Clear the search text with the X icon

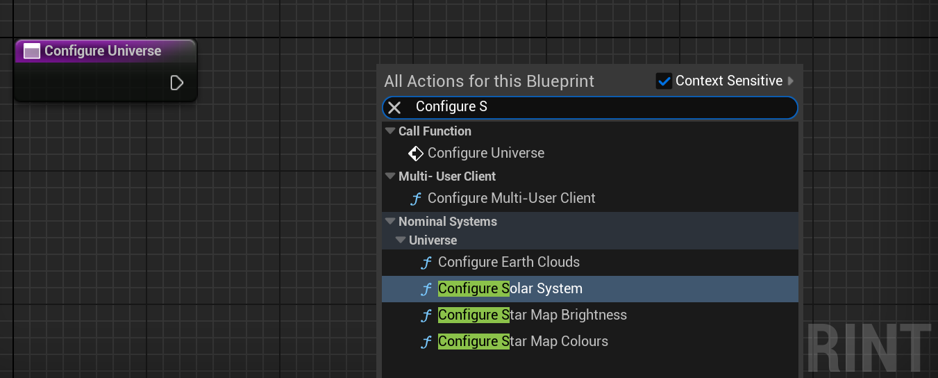coord(394,107)
